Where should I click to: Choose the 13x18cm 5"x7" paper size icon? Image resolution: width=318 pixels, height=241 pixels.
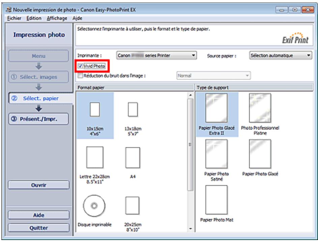coord(133,110)
